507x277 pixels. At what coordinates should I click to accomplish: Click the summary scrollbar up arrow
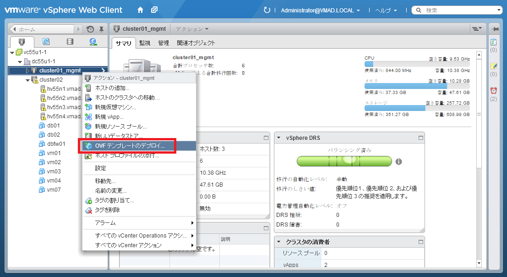coord(479,55)
